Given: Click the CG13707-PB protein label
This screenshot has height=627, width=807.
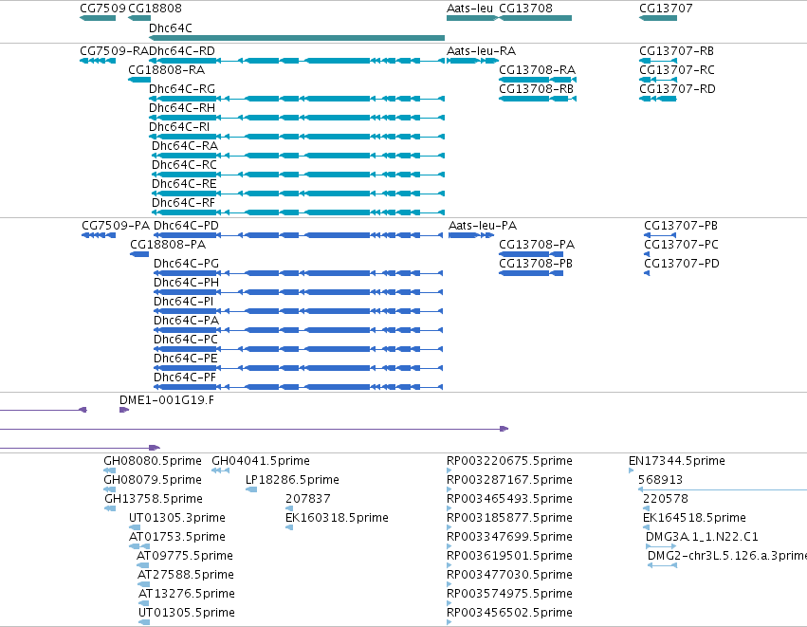Looking at the screenshot, I should pos(681,226).
